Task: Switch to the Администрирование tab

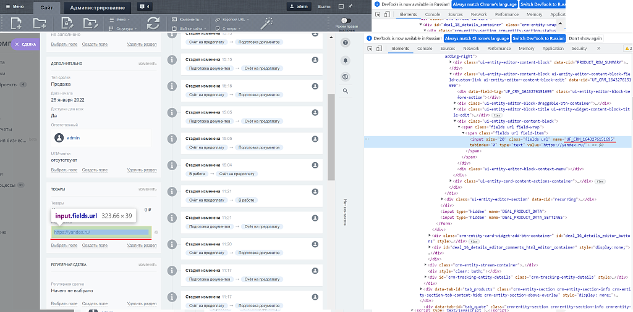Action: tap(99, 8)
